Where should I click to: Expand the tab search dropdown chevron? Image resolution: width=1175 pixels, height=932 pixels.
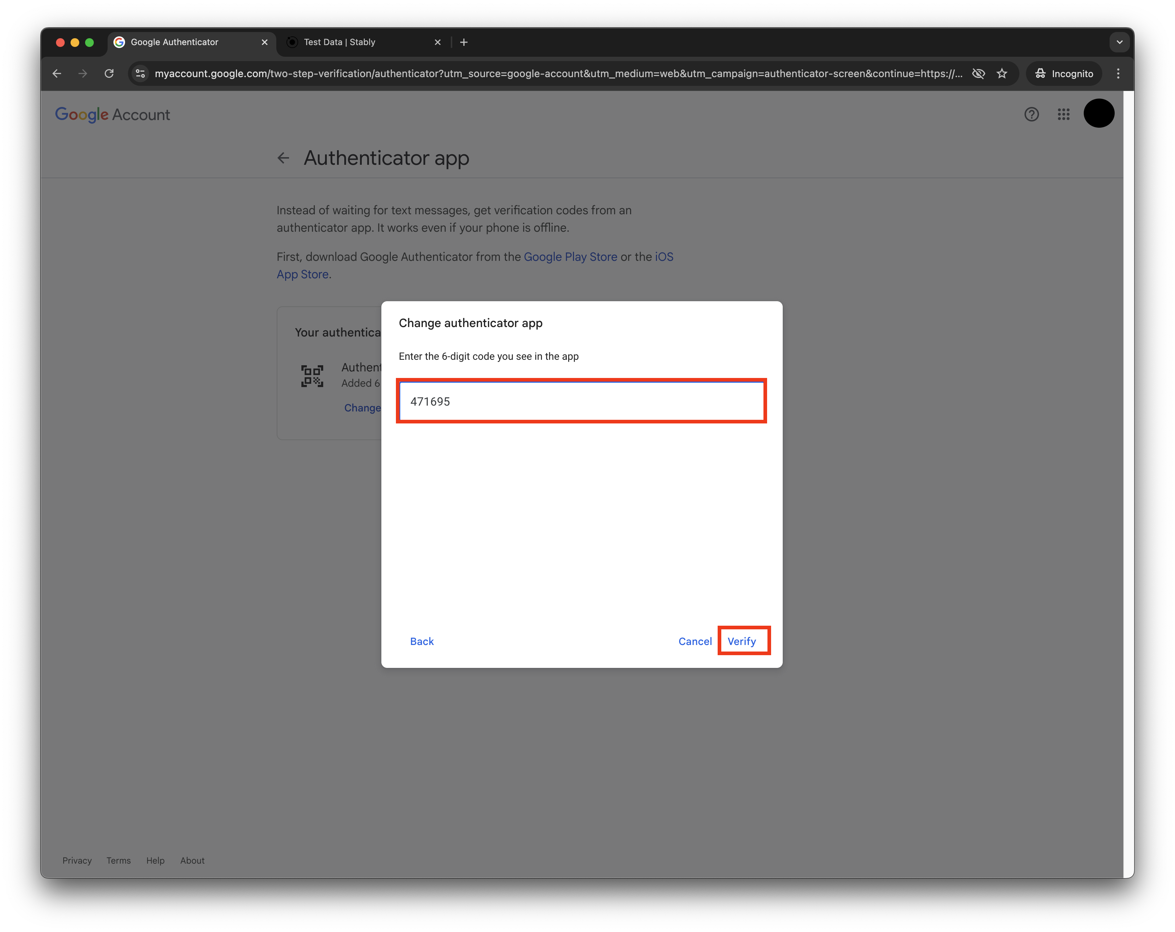point(1119,42)
